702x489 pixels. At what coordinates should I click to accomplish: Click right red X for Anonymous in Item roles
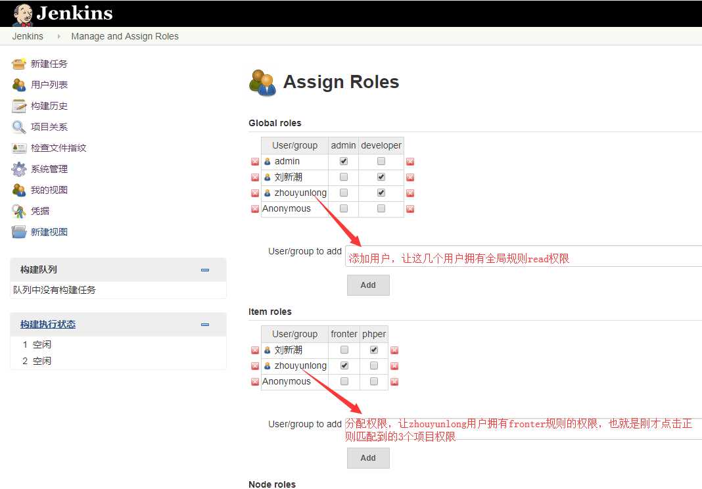tap(394, 381)
